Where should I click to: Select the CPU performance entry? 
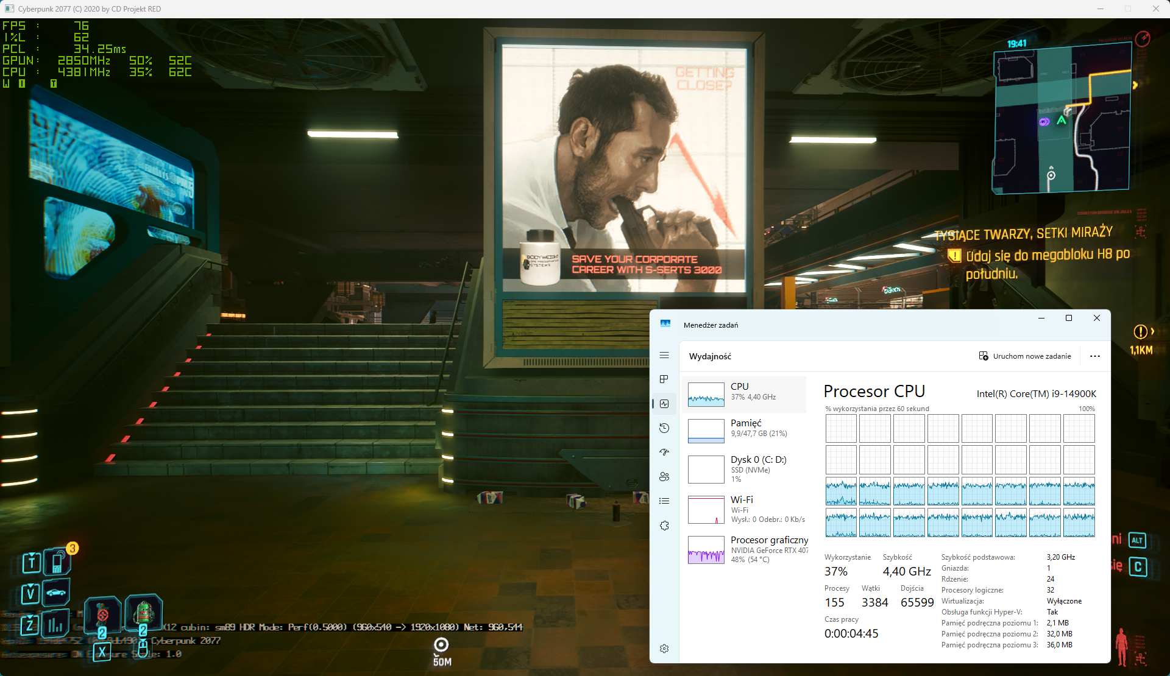coord(745,394)
